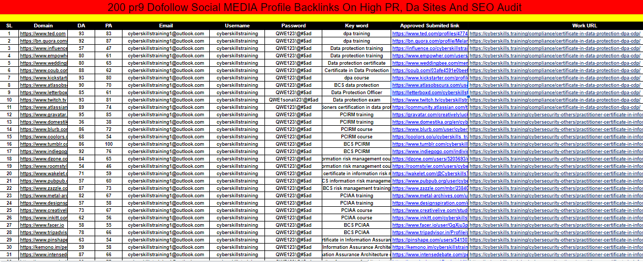Open the Work URL in row 12
This screenshot has width=643, height=262.
pos(556,114)
